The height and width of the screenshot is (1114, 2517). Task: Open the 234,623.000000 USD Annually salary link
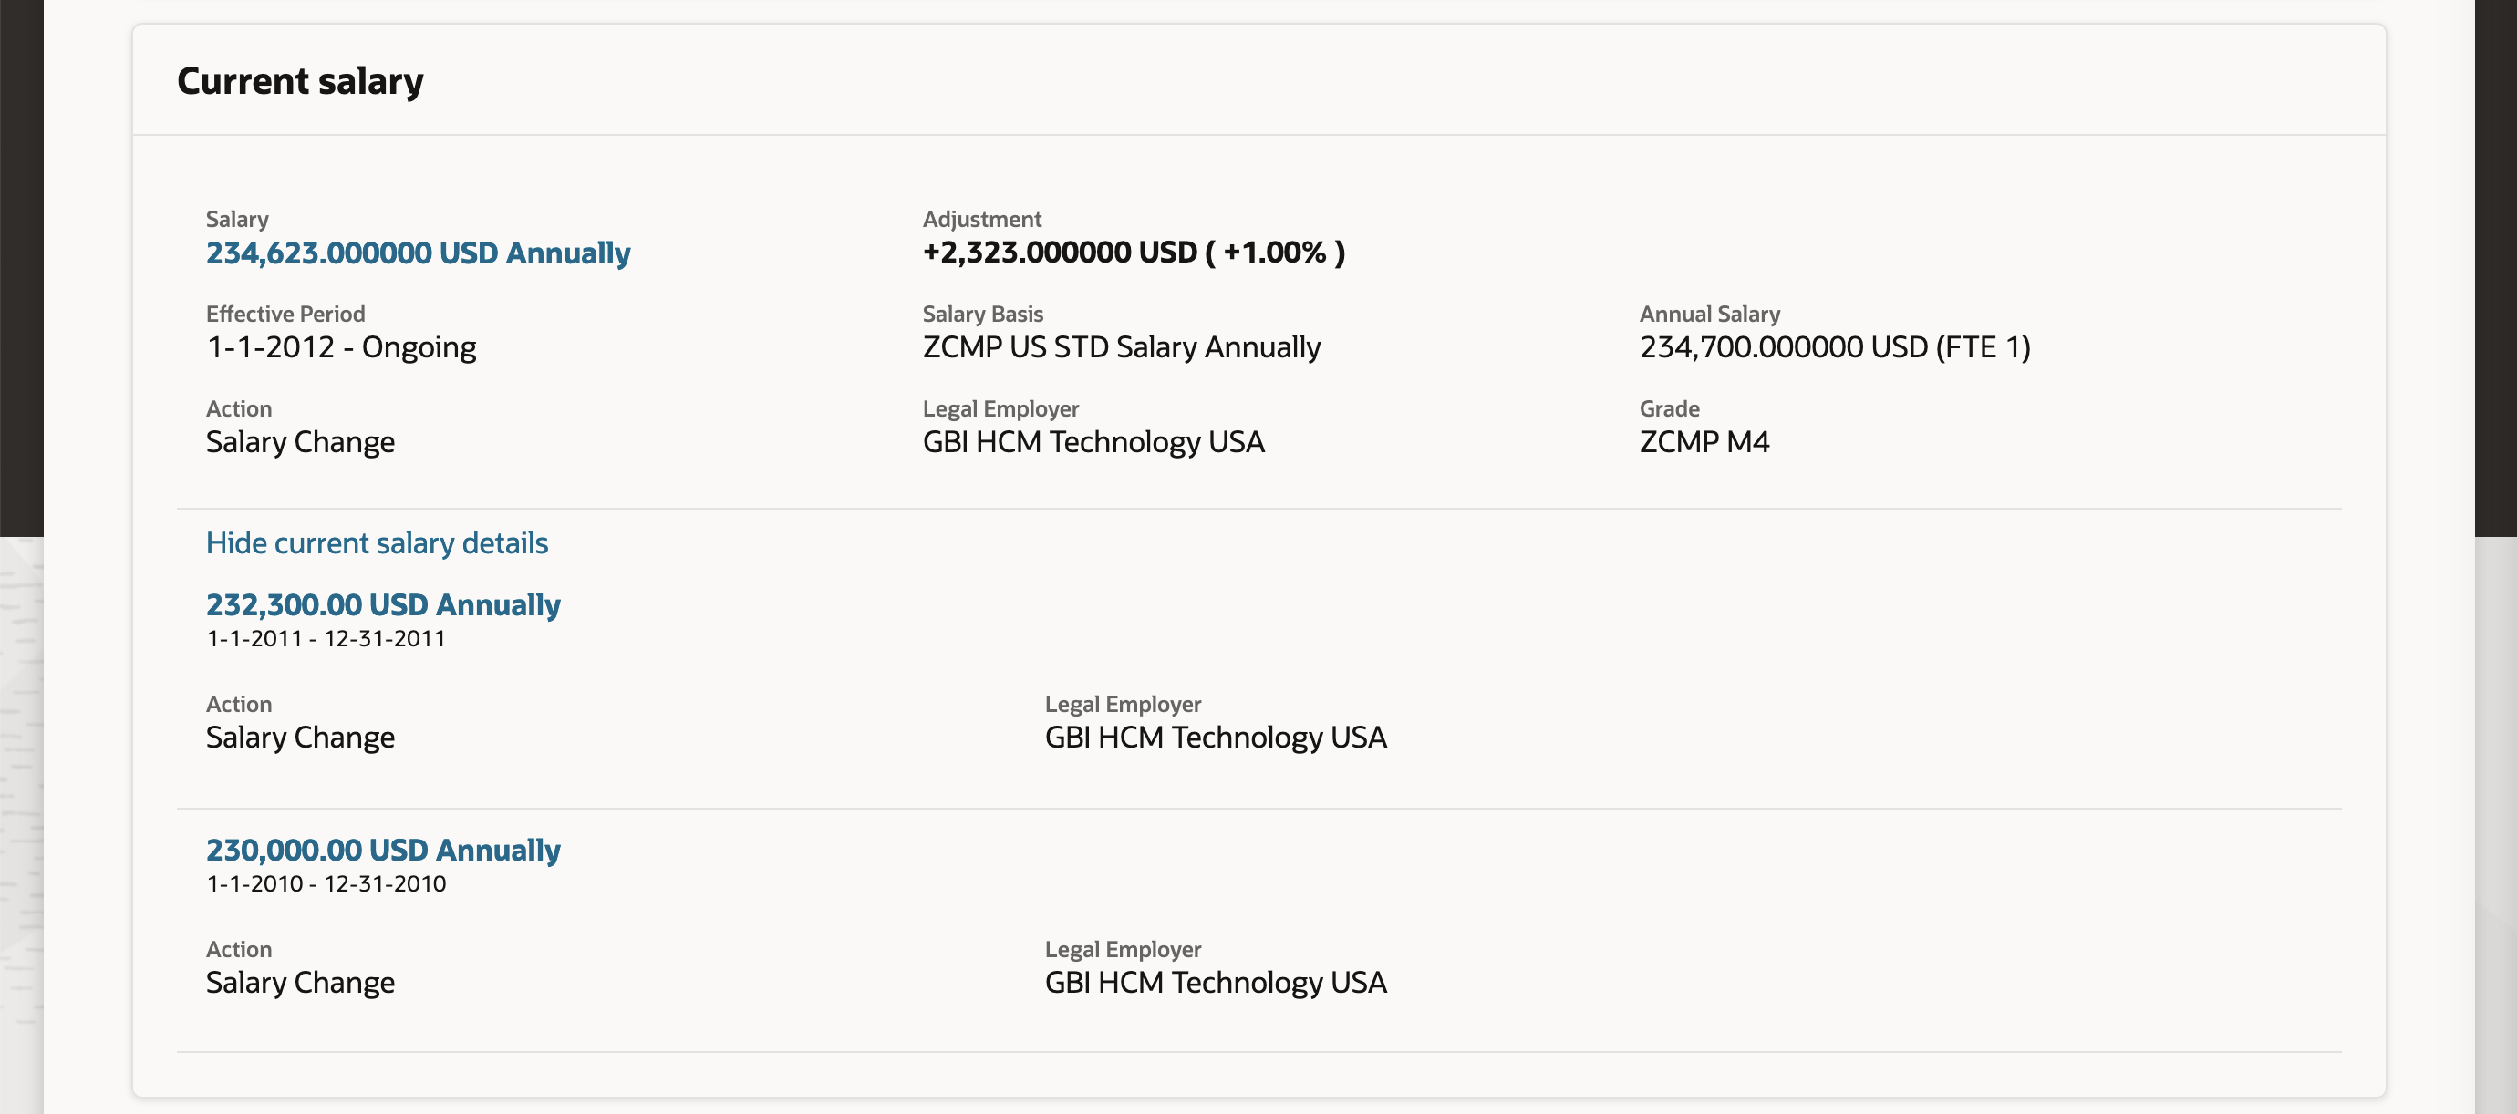(418, 253)
